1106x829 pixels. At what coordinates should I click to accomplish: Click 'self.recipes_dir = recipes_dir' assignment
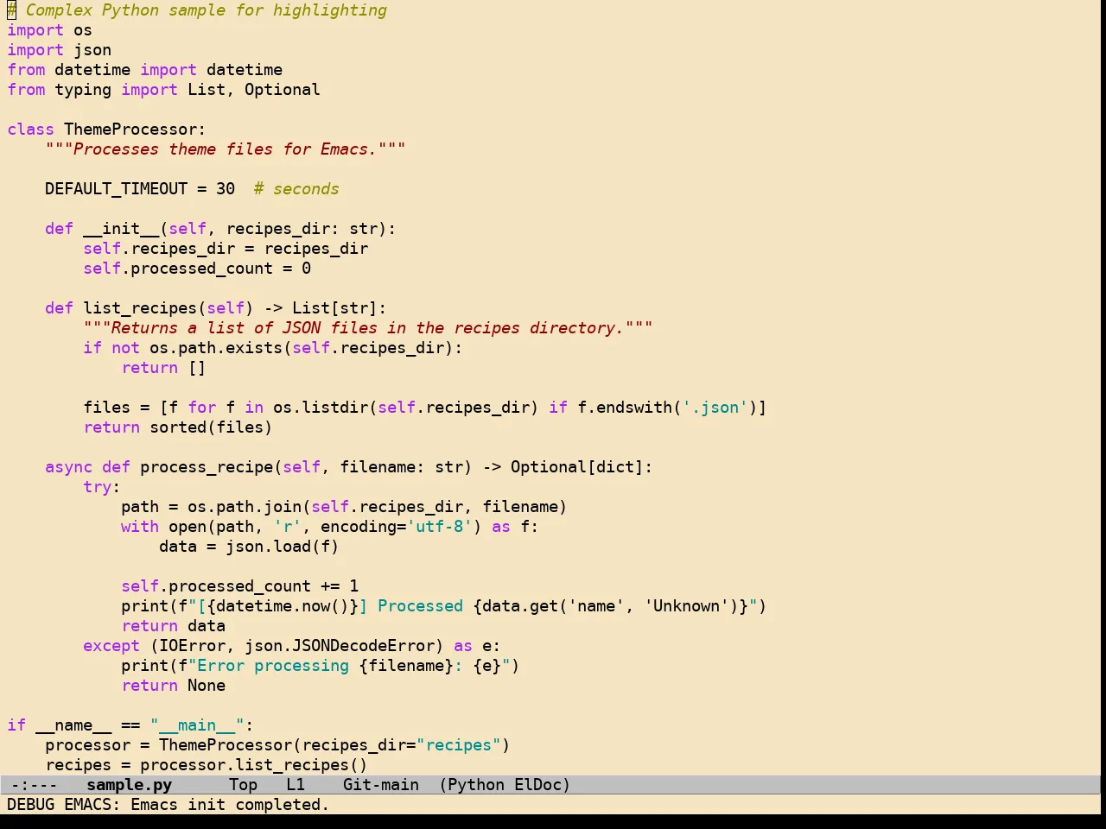(226, 249)
